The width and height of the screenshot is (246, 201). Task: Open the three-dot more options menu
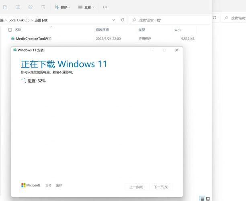coord(105,7)
